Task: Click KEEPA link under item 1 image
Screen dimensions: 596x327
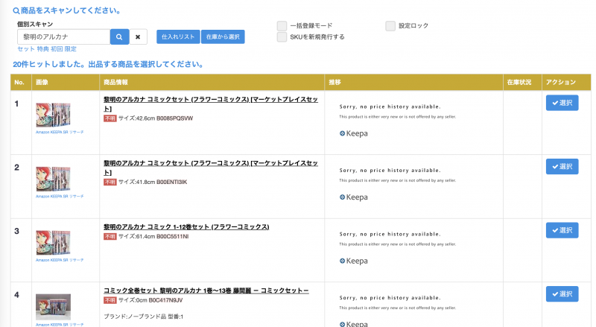Action: (57, 133)
